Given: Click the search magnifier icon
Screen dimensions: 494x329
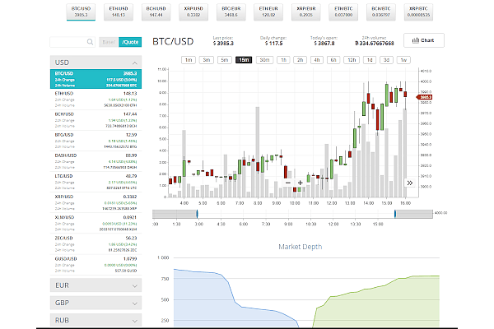Looking at the screenshot, I should [x=91, y=41].
